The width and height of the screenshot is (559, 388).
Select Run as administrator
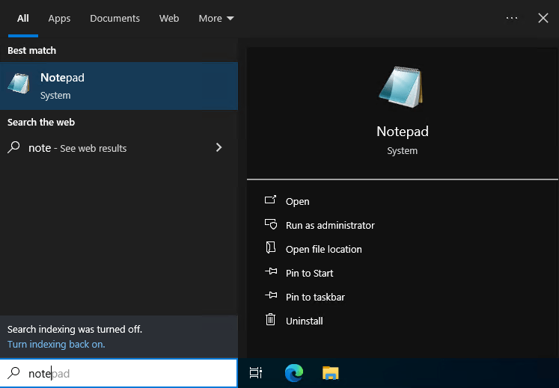click(330, 225)
